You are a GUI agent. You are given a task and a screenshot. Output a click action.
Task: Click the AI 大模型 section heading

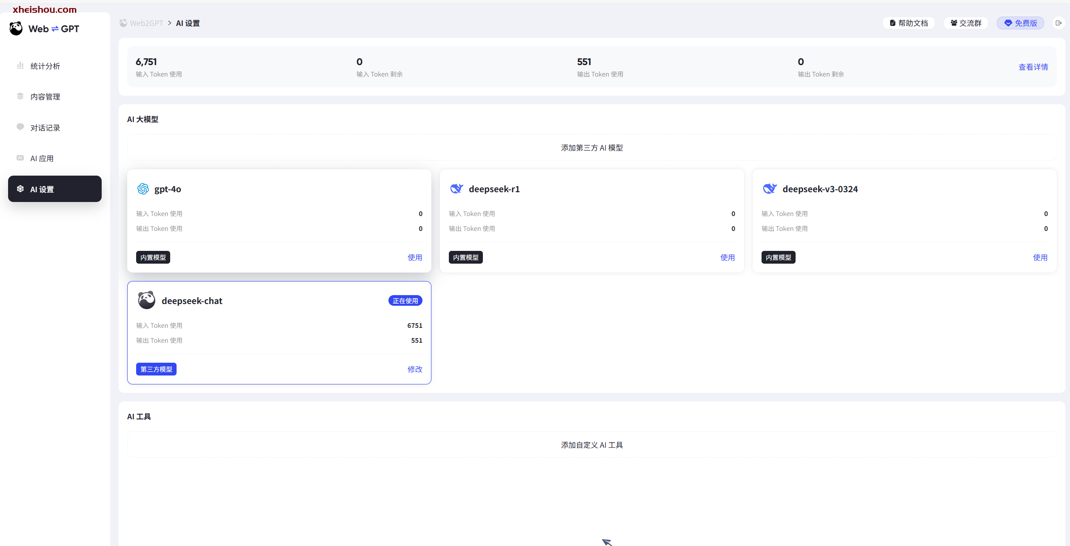[x=143, y=119]
